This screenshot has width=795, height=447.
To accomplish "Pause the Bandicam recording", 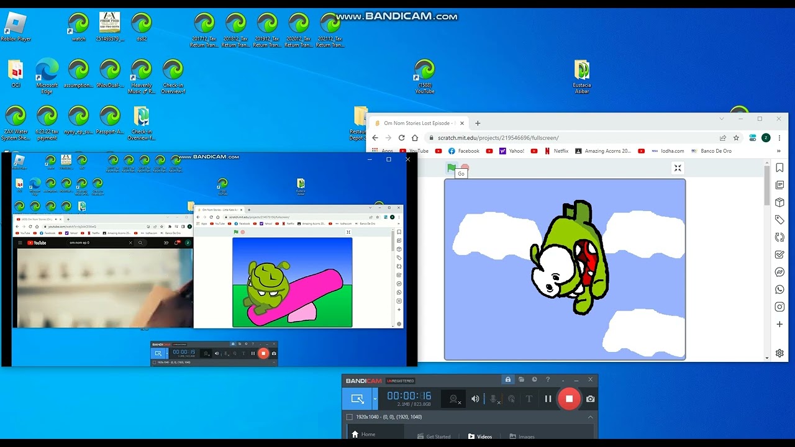I will tap(548, 399).
